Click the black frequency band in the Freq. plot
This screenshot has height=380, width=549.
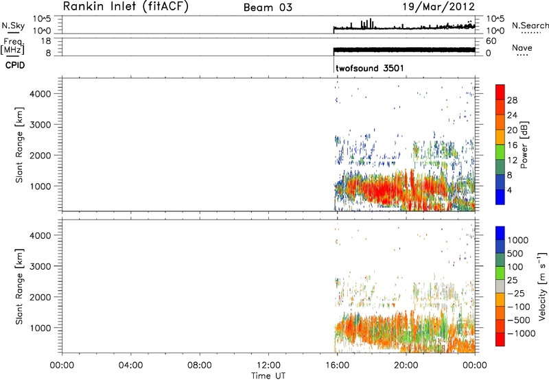404,50
